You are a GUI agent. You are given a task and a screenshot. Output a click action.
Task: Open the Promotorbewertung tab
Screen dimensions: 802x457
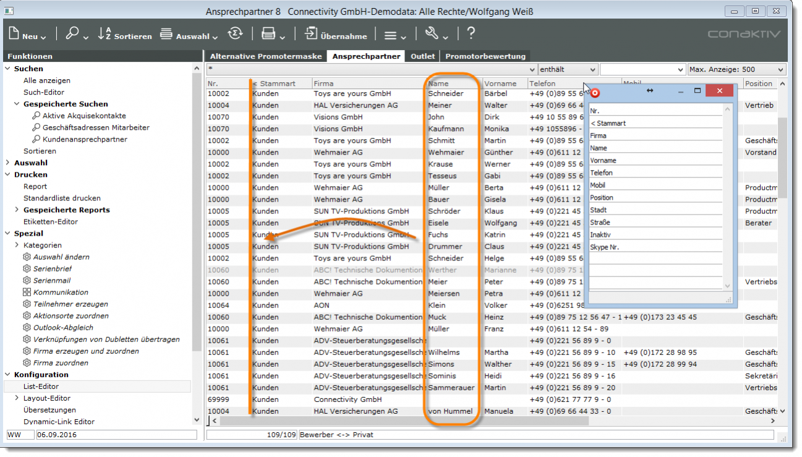click(485, 56)
